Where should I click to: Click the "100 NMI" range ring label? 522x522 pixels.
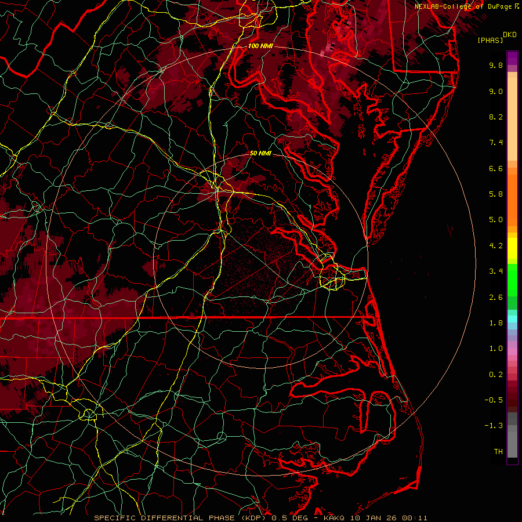pyautogui.click(x=260, y=46)
